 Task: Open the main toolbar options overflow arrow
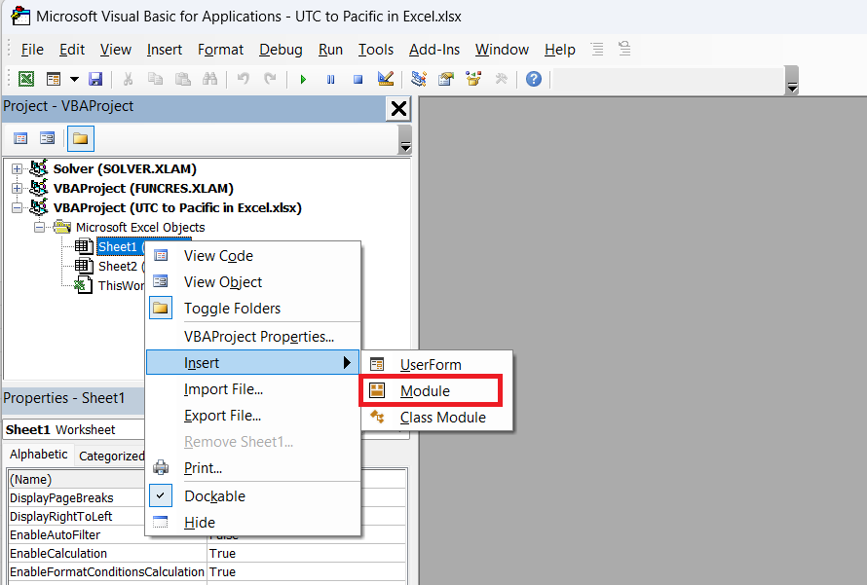(792, 81)
